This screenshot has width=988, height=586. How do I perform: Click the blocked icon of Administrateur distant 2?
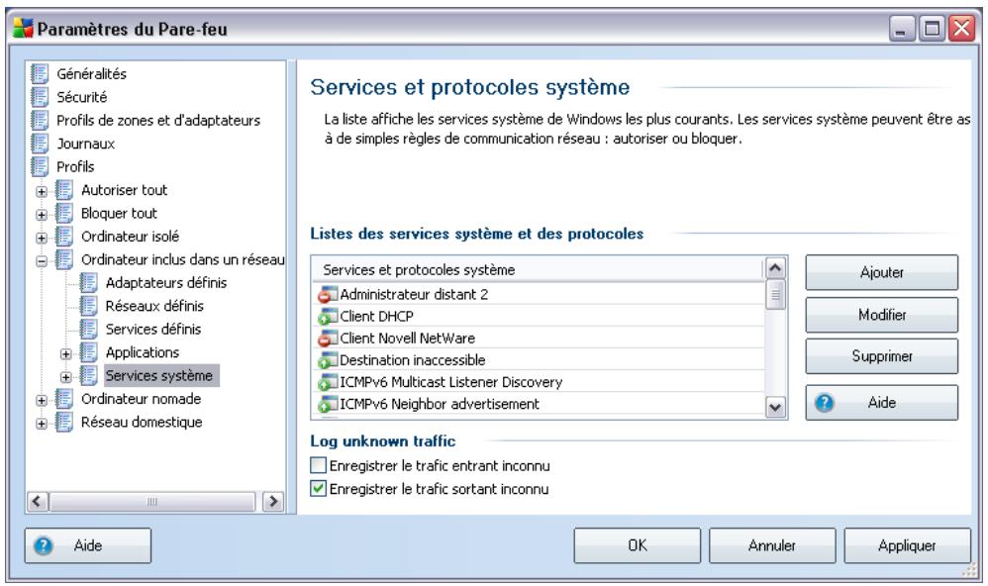pos(328,294)
